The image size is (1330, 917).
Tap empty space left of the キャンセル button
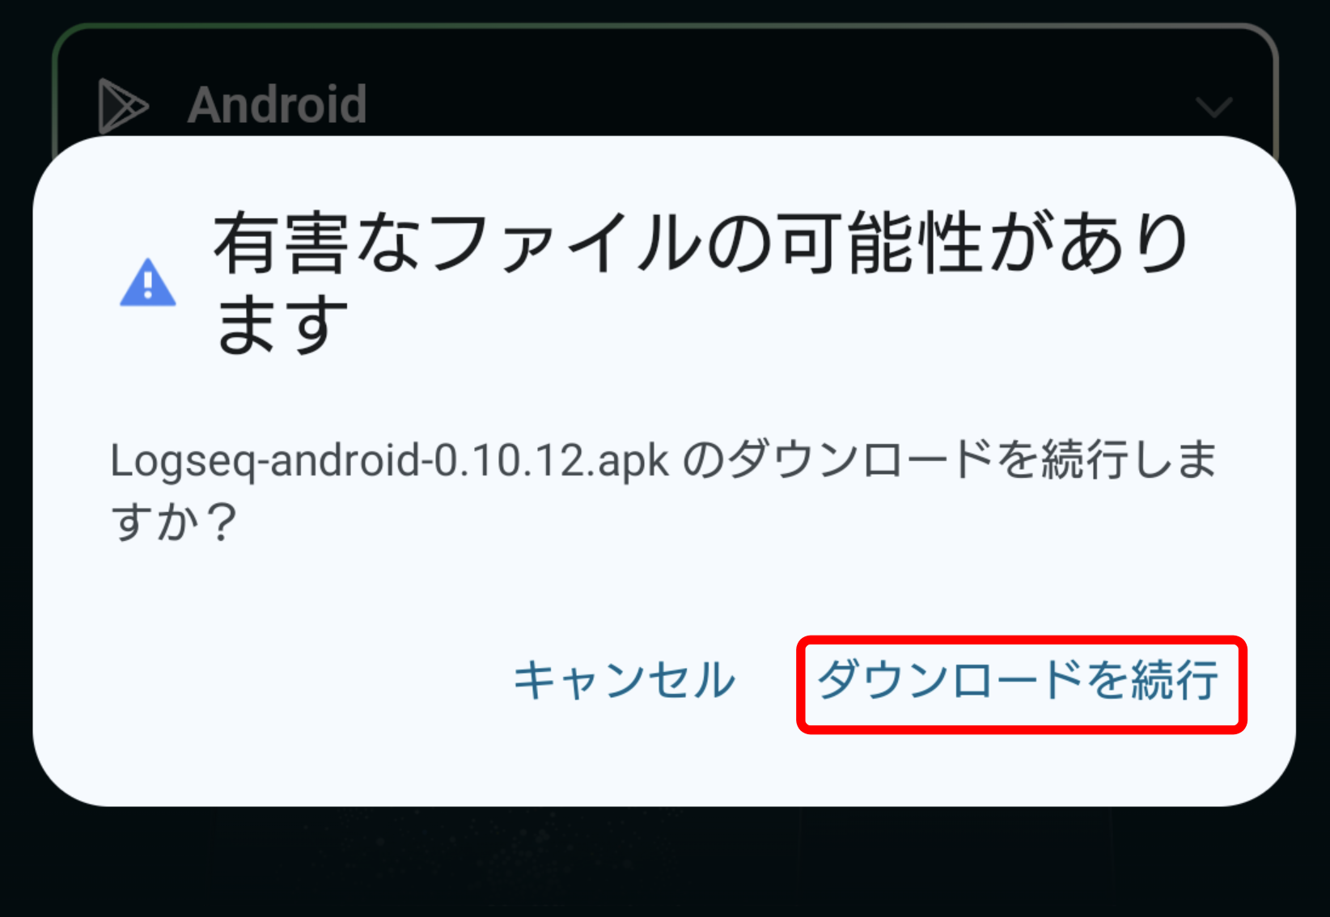pos(275,679)
